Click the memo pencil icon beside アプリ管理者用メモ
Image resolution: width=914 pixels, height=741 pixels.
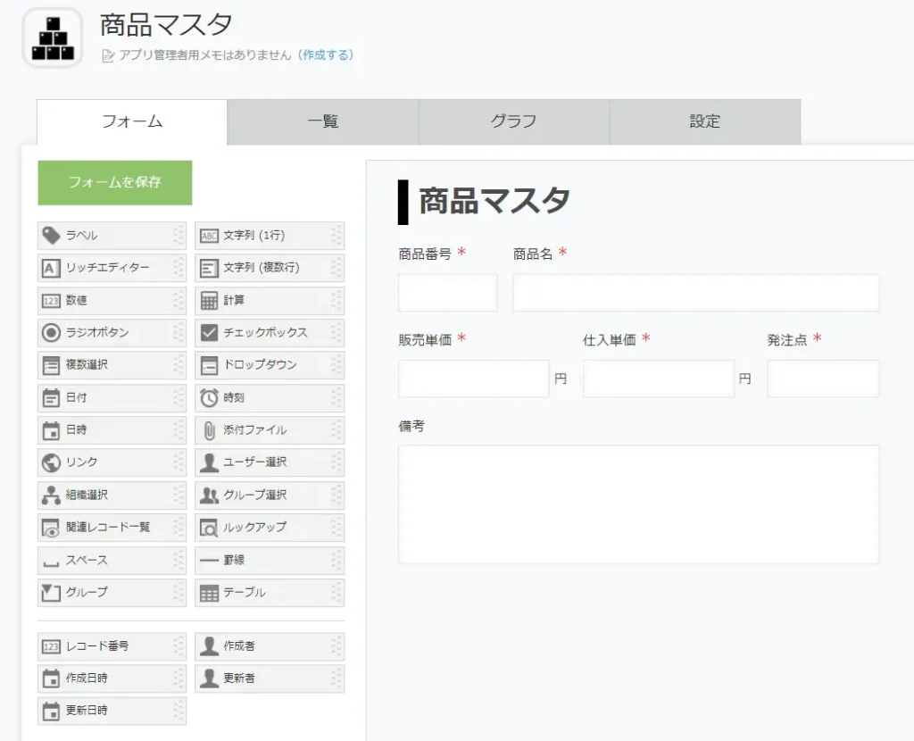point(108,55)
